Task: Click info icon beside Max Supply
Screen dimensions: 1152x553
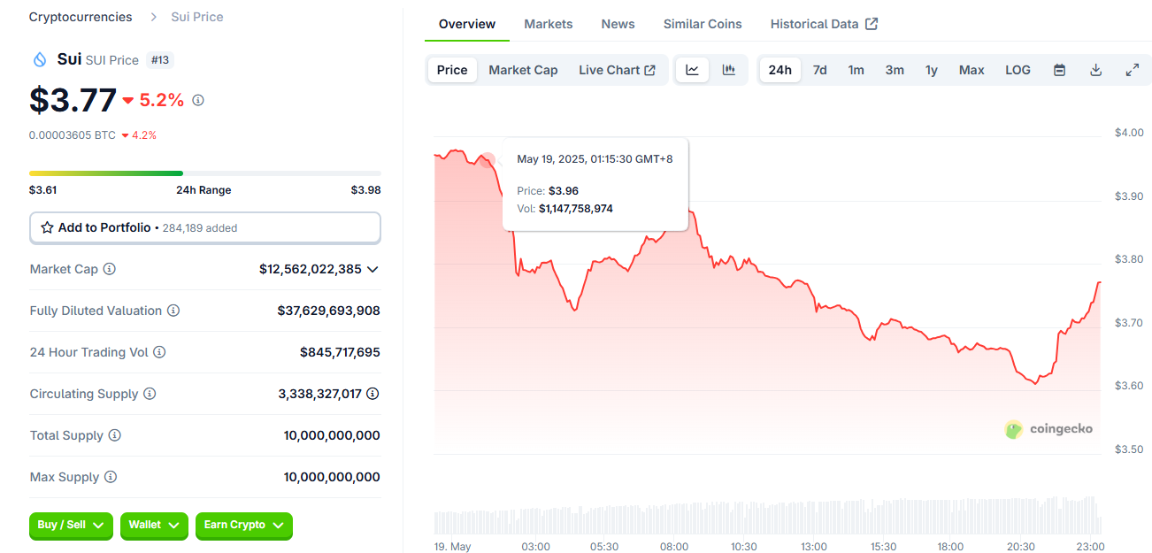Action: tap(111, 477)
